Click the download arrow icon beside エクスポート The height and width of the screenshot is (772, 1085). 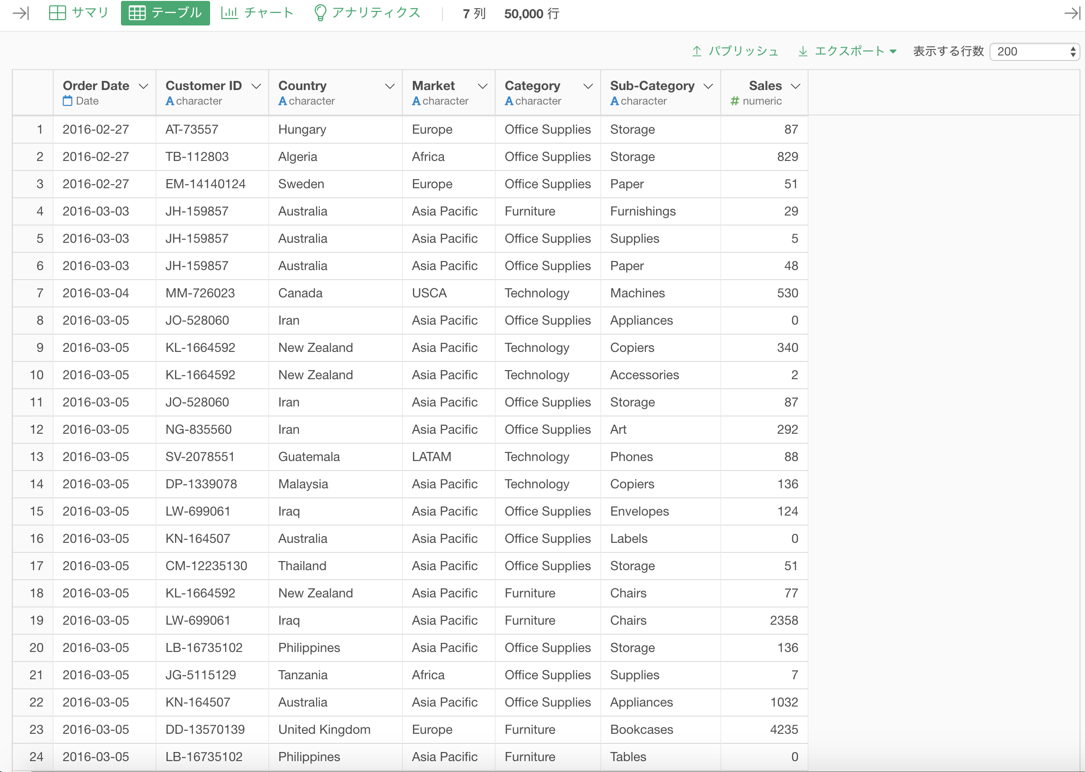point(803,51)
